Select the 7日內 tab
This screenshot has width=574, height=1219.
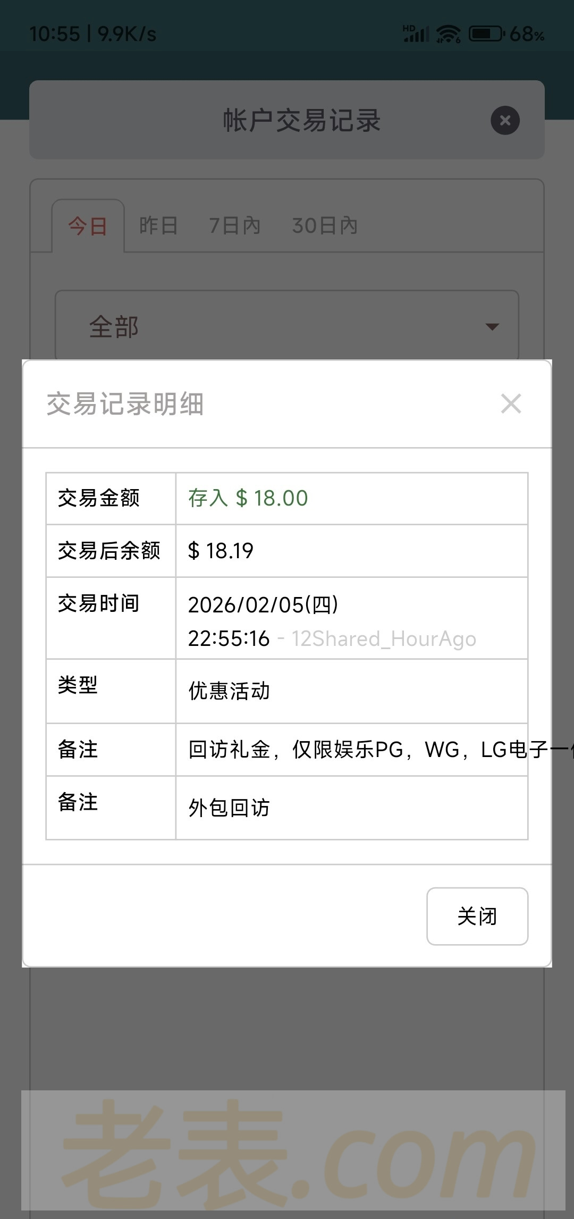tap(234, 226)
